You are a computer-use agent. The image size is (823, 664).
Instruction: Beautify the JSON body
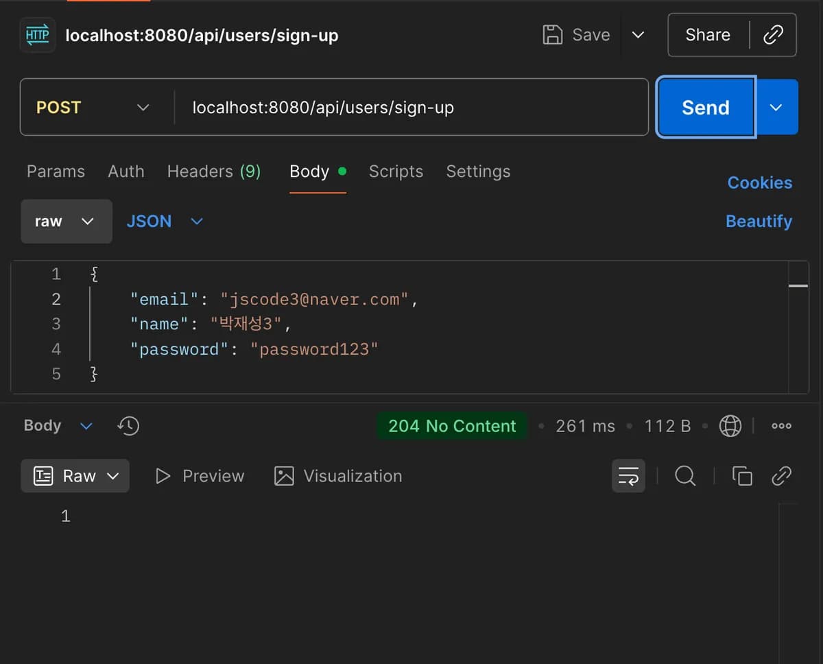coord(759,222)
